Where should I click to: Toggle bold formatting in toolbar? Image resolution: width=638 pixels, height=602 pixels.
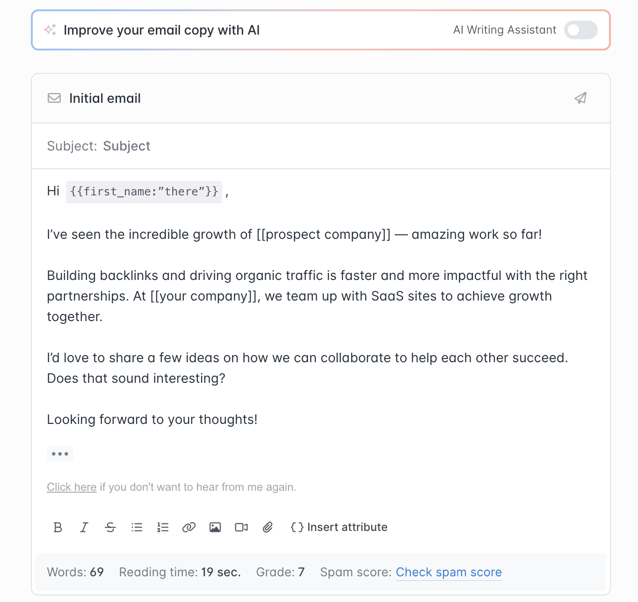coord(58,527)
